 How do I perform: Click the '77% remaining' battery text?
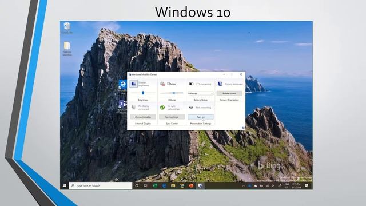pos(204,84)
